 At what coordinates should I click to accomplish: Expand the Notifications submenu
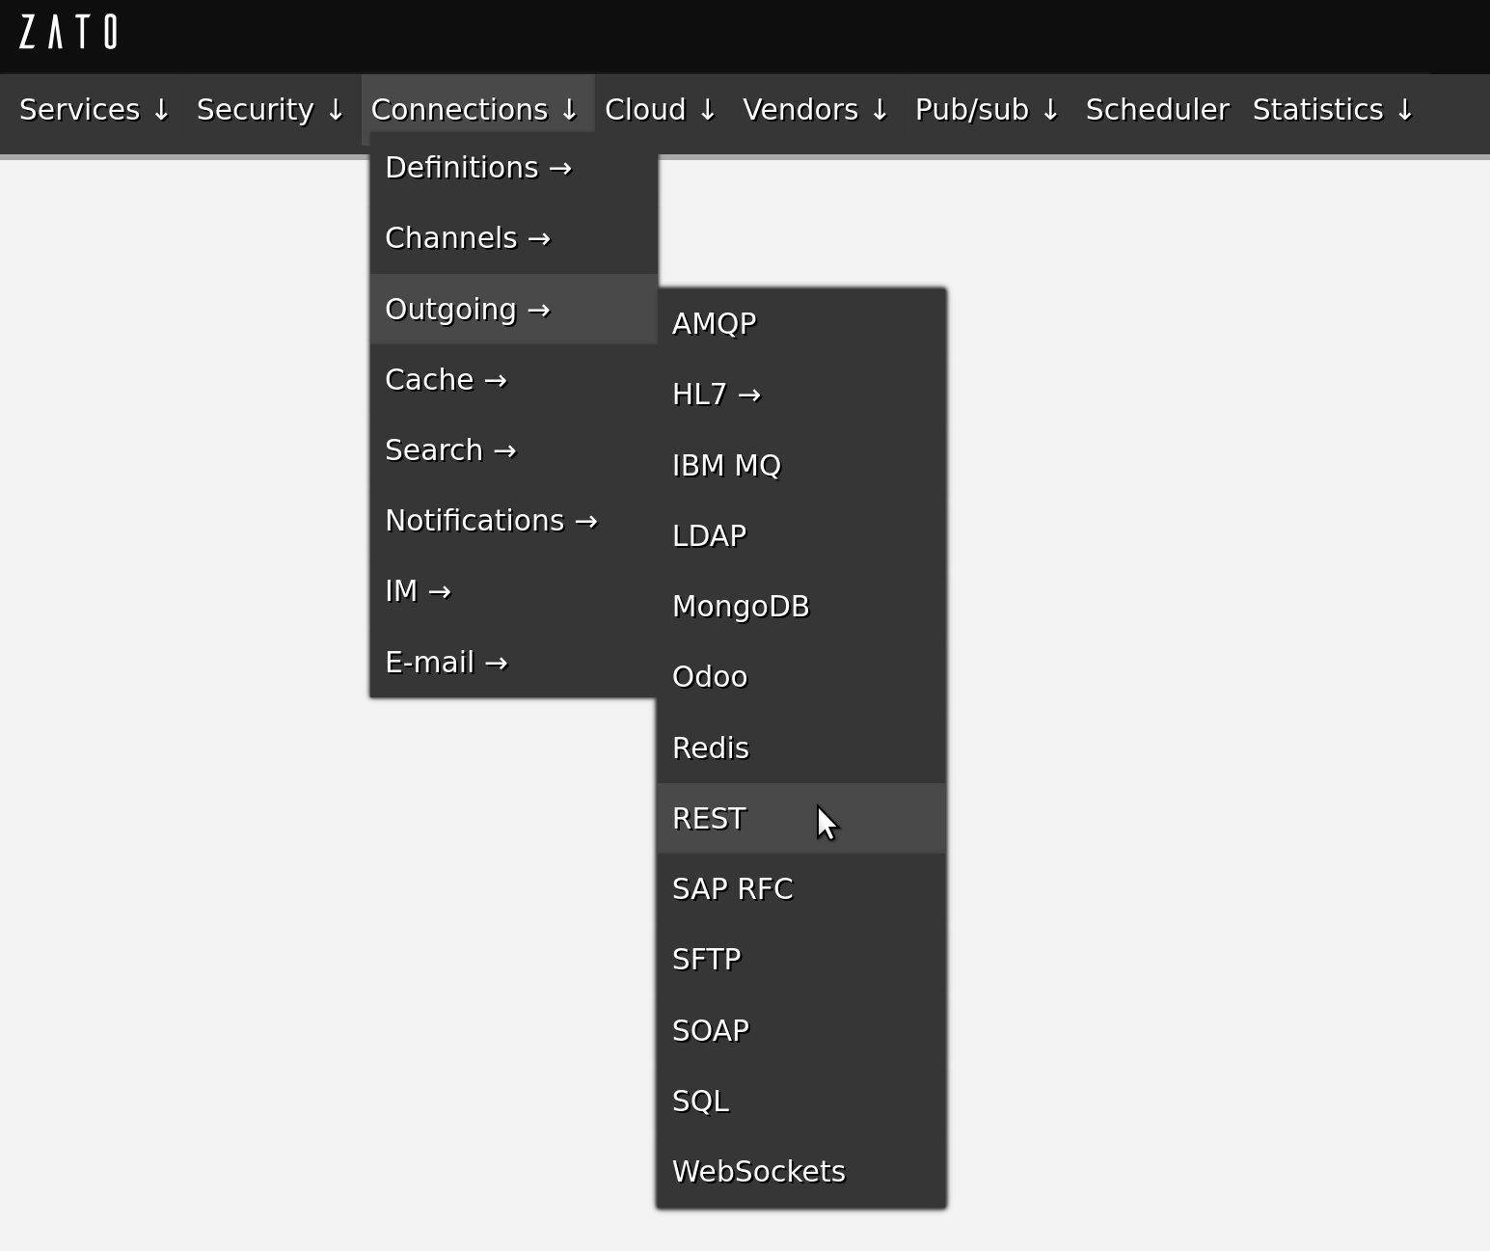(x=491, y=521)
